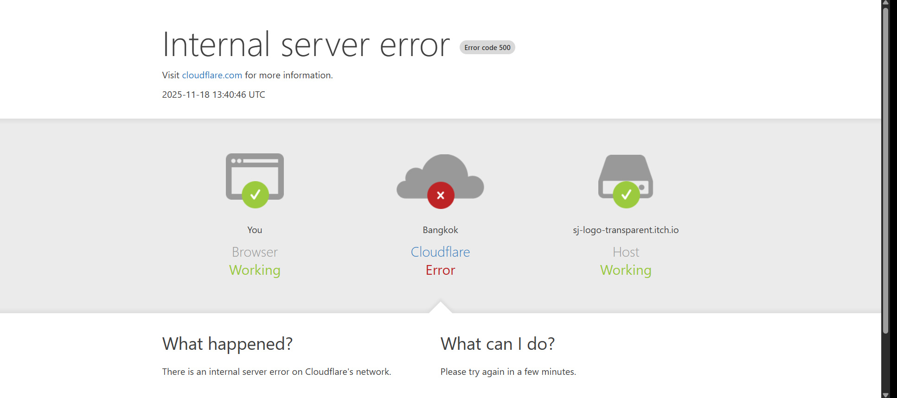Image resolution: width=897 pixels, height=398 pixels.
Task: Click the Please try again in a few minutes text
Action: pyautogui.click(x=508, y=372)
